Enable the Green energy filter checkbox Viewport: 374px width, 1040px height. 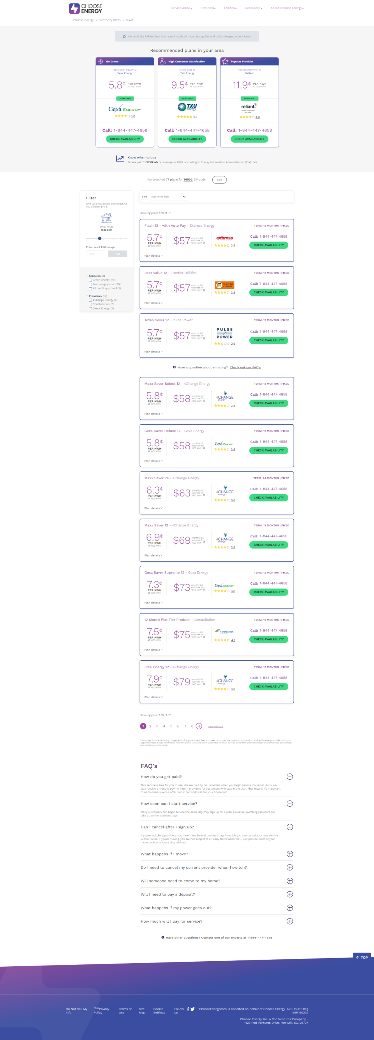click(90, 280)
